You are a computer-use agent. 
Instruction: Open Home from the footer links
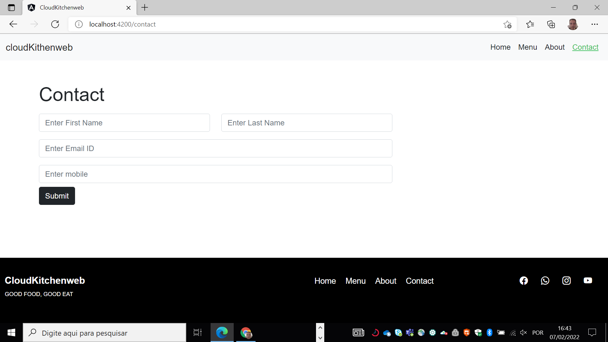click(325, 281)
